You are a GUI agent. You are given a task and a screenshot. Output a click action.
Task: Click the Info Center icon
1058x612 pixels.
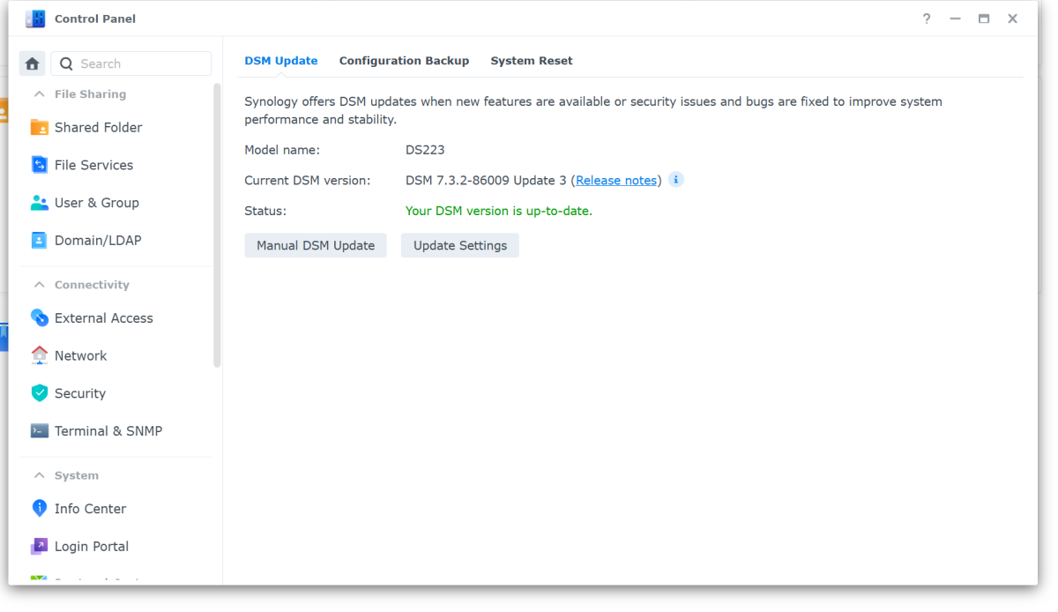[40, 509]
